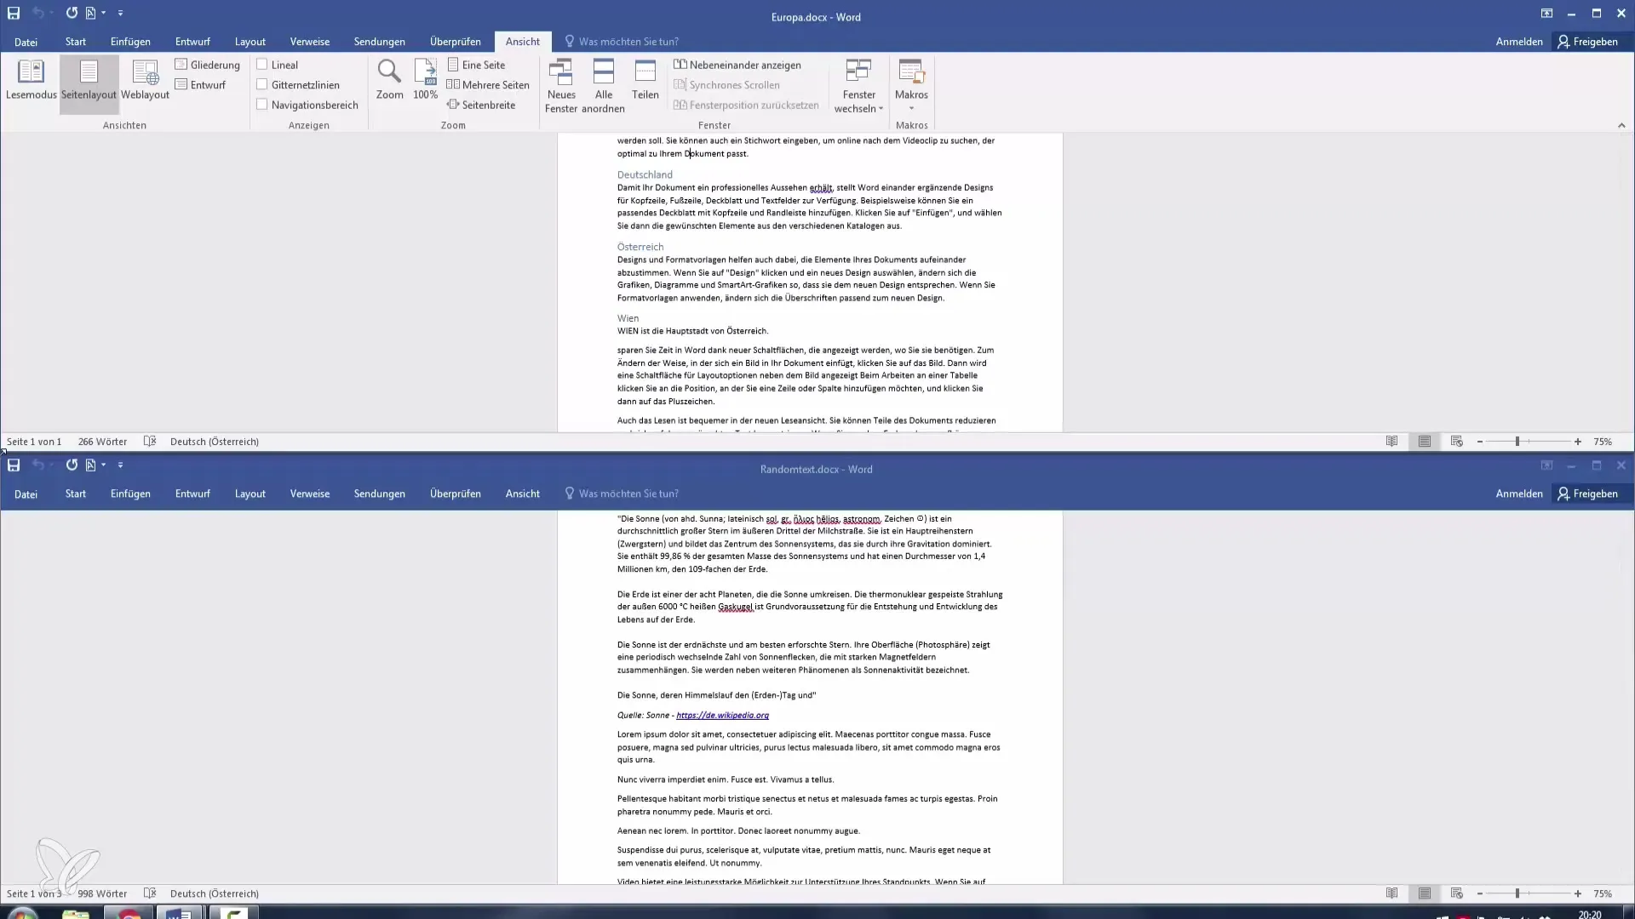Open the Ansicht tab in Randomtext window
The height and width of the screenshot is (919, 1635).
(x=522, y=494)
